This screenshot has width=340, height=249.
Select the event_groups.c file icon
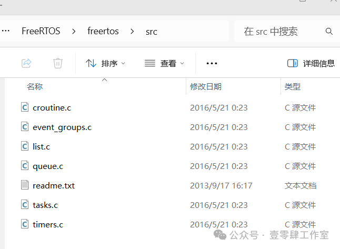[x=25, y=127]
